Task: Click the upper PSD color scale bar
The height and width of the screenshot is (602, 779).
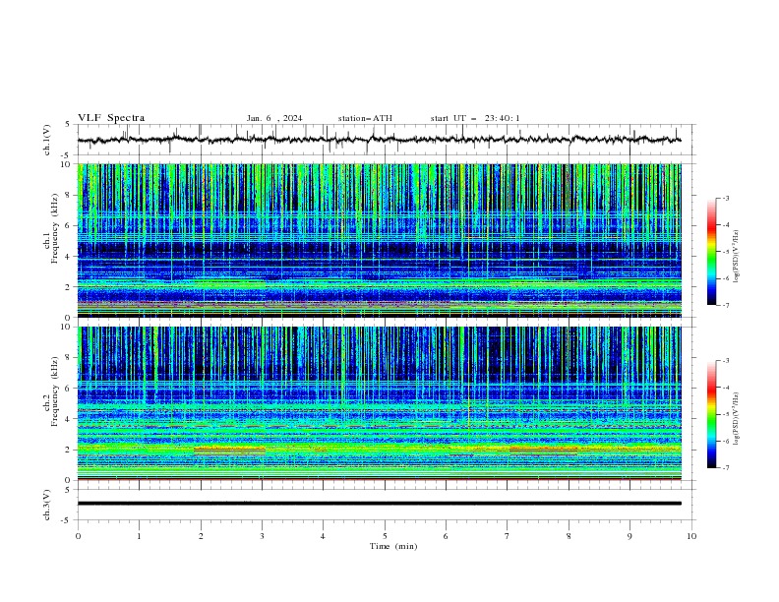Action: pos(711,252)
